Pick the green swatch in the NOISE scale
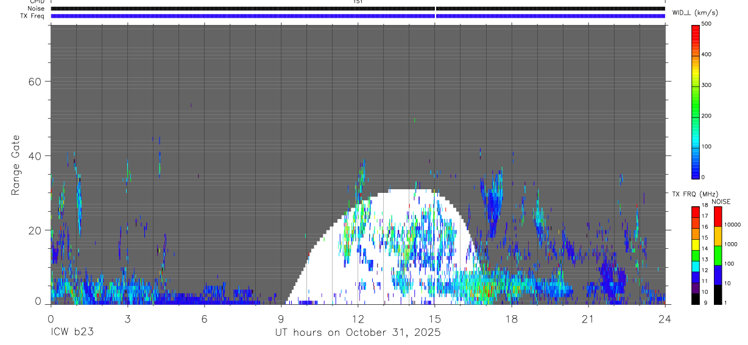Viewport: 748px width, 345px height. coord(718,255)
